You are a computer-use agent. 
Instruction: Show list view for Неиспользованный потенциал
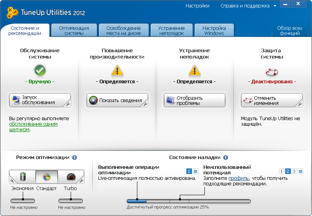point(301,171)
